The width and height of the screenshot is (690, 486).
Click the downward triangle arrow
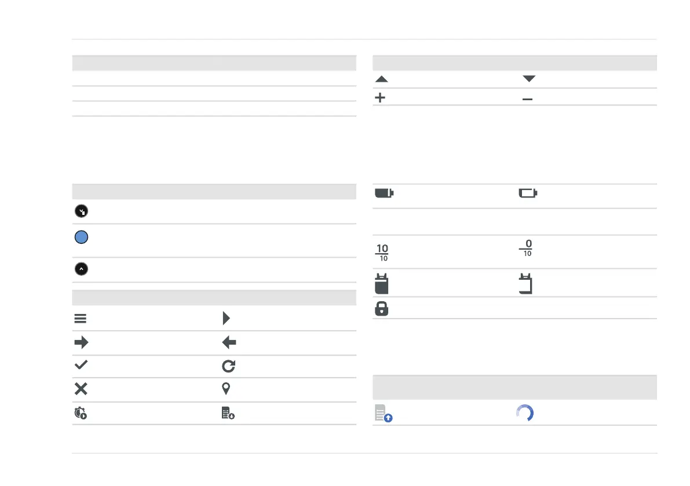529,79
